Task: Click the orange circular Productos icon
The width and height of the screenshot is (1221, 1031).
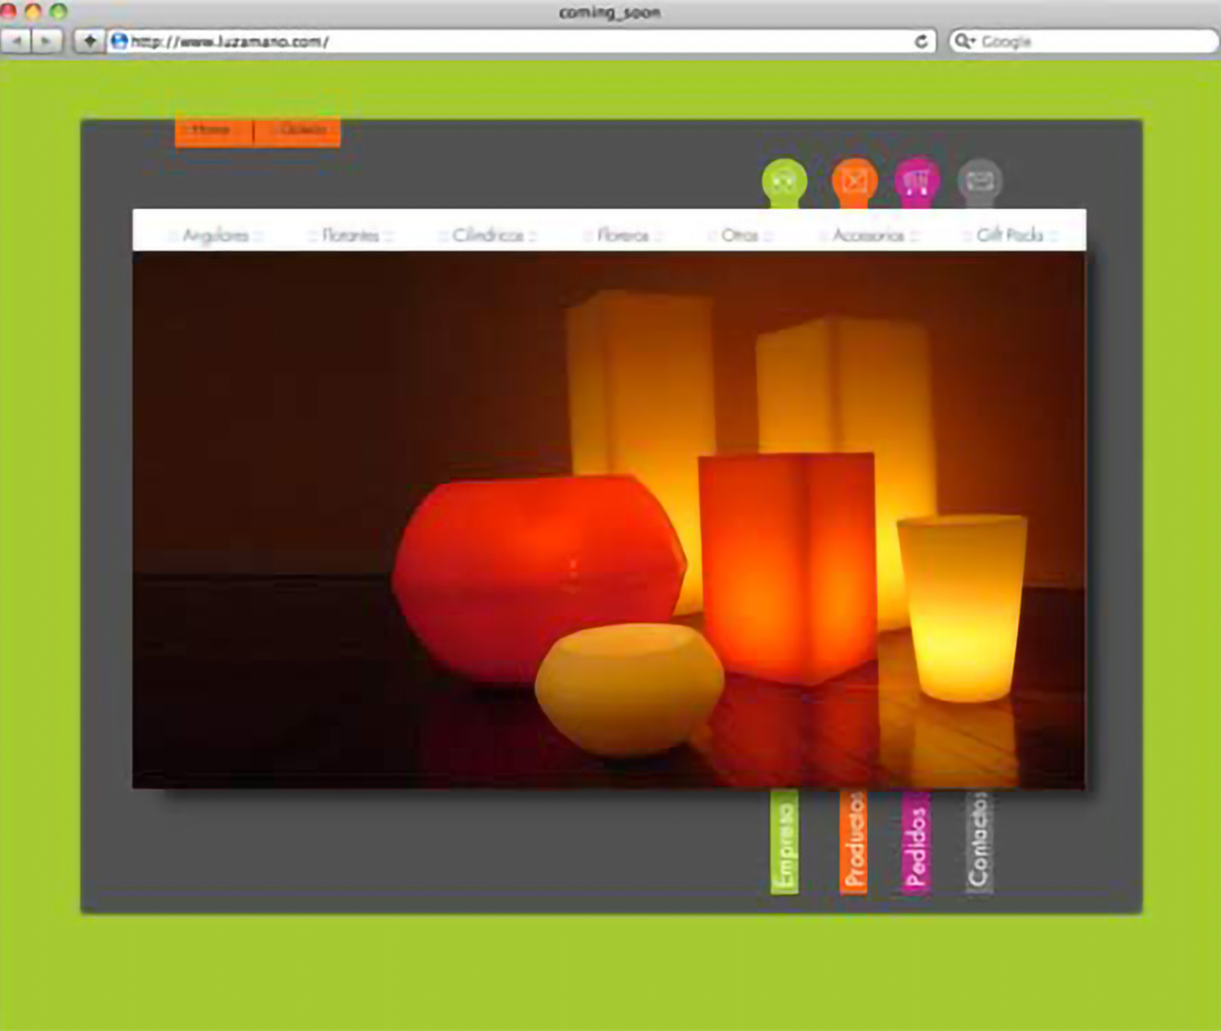Action: click(x=854, y=181)
